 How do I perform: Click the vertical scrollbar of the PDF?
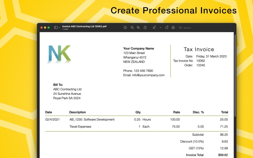235,75
